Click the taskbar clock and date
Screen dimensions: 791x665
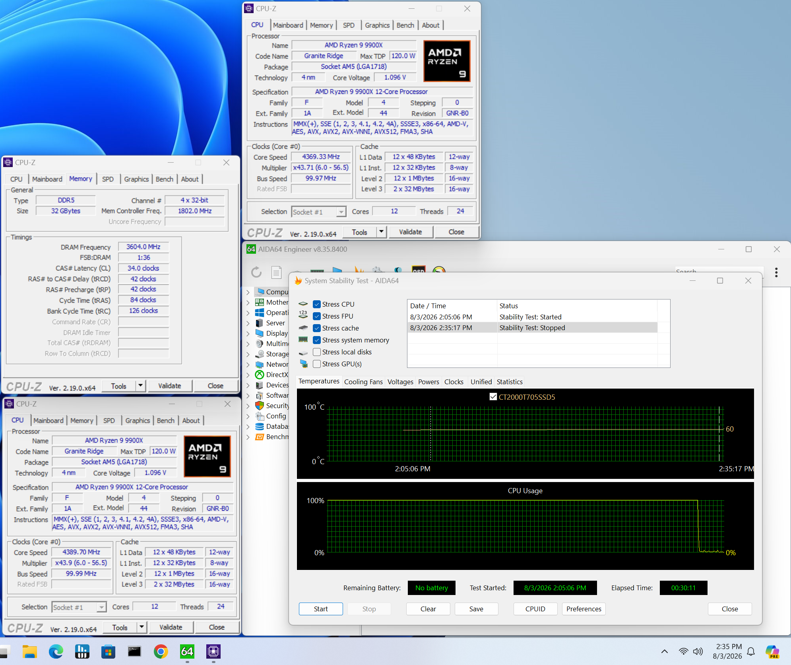click(728, 651)
